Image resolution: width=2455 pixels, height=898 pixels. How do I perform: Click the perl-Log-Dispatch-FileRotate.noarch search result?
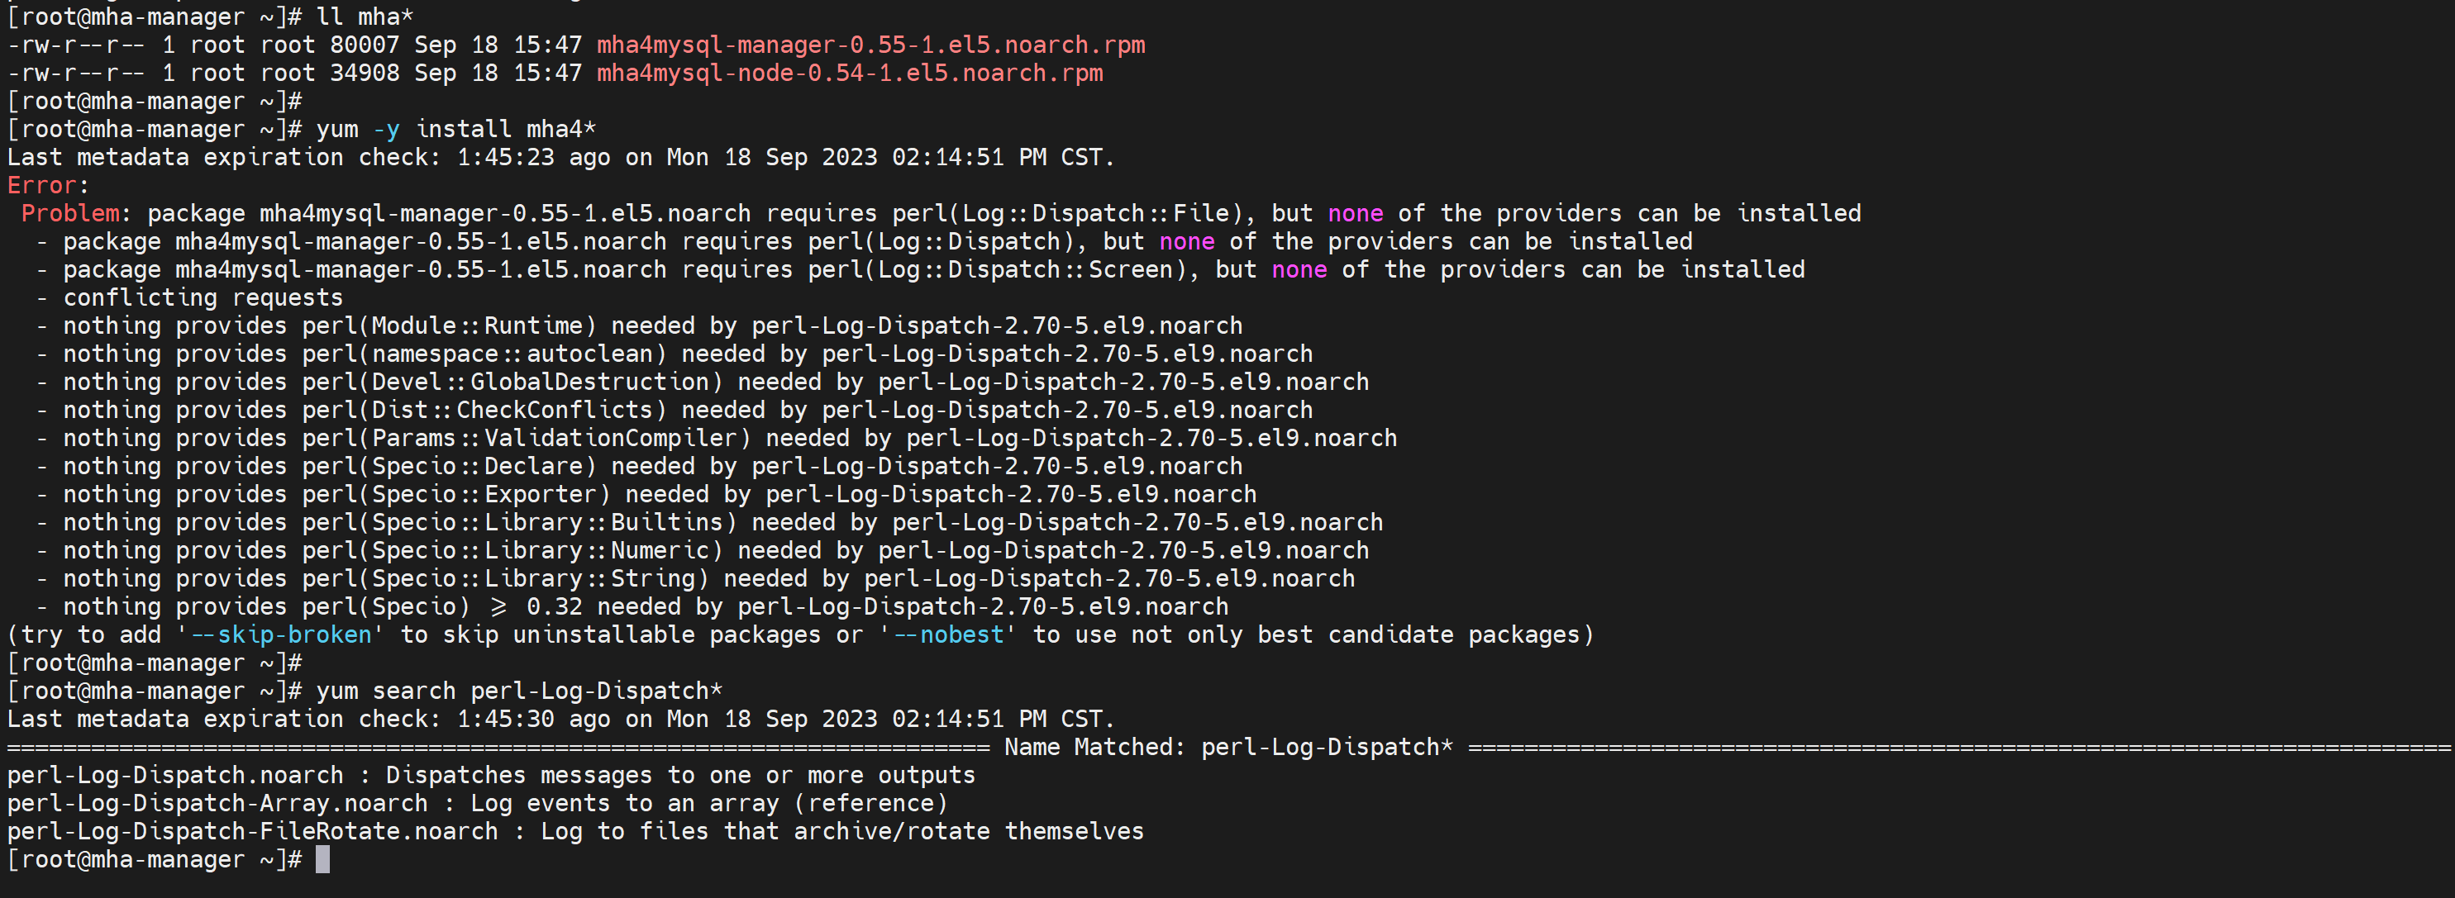click(251, 831)
